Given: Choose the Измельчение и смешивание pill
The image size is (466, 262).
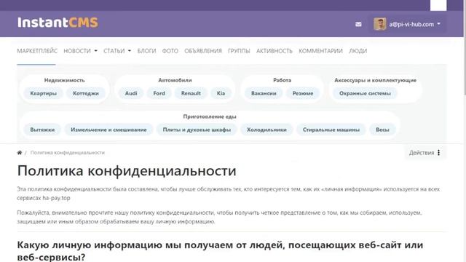Looking at the screenshot, I should click(x=108, y=130).
